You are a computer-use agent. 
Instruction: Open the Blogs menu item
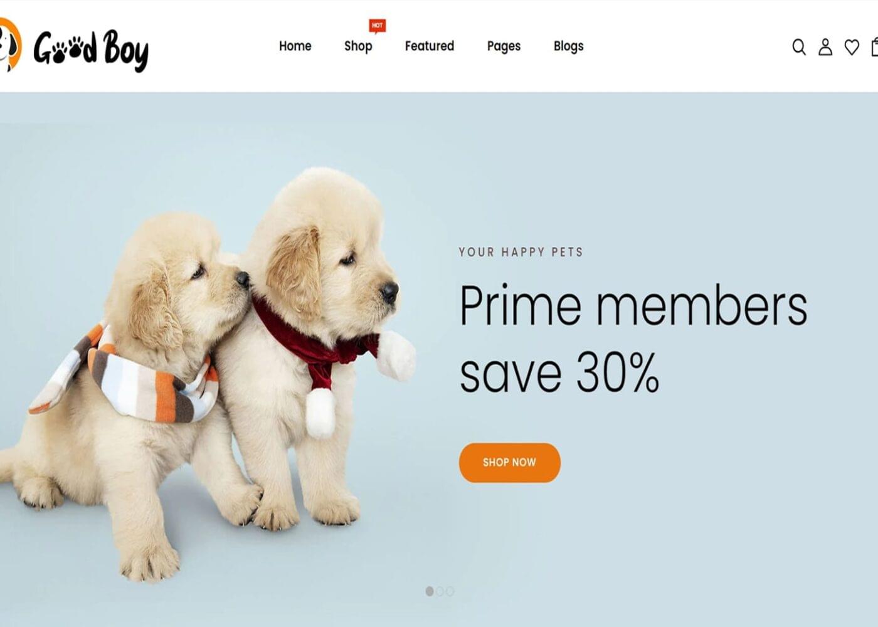click(x=568, y=46)
